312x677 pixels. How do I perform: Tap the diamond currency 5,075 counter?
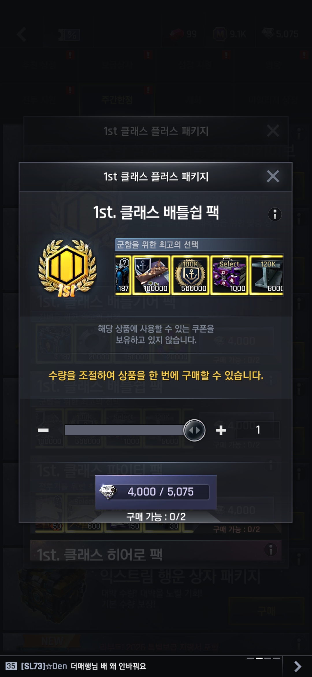point(280,34)
